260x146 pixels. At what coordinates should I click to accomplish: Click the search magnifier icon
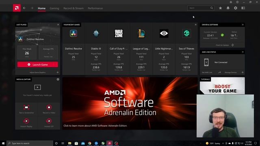tap(212, 8)
